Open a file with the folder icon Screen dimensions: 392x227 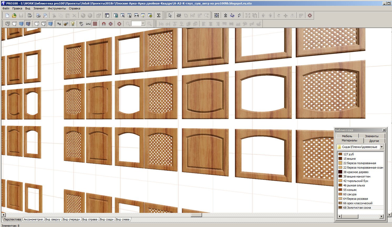coord(14,15)
